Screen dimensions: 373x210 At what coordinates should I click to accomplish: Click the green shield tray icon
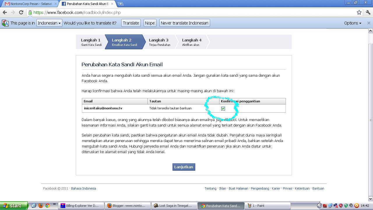pyautogui.click(x=346, y=206)
